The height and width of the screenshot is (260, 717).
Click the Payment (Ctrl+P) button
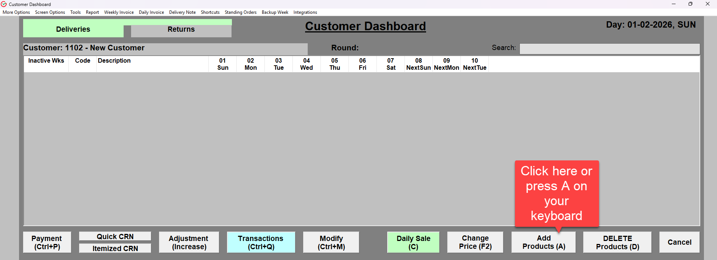(x=47, y=242)
